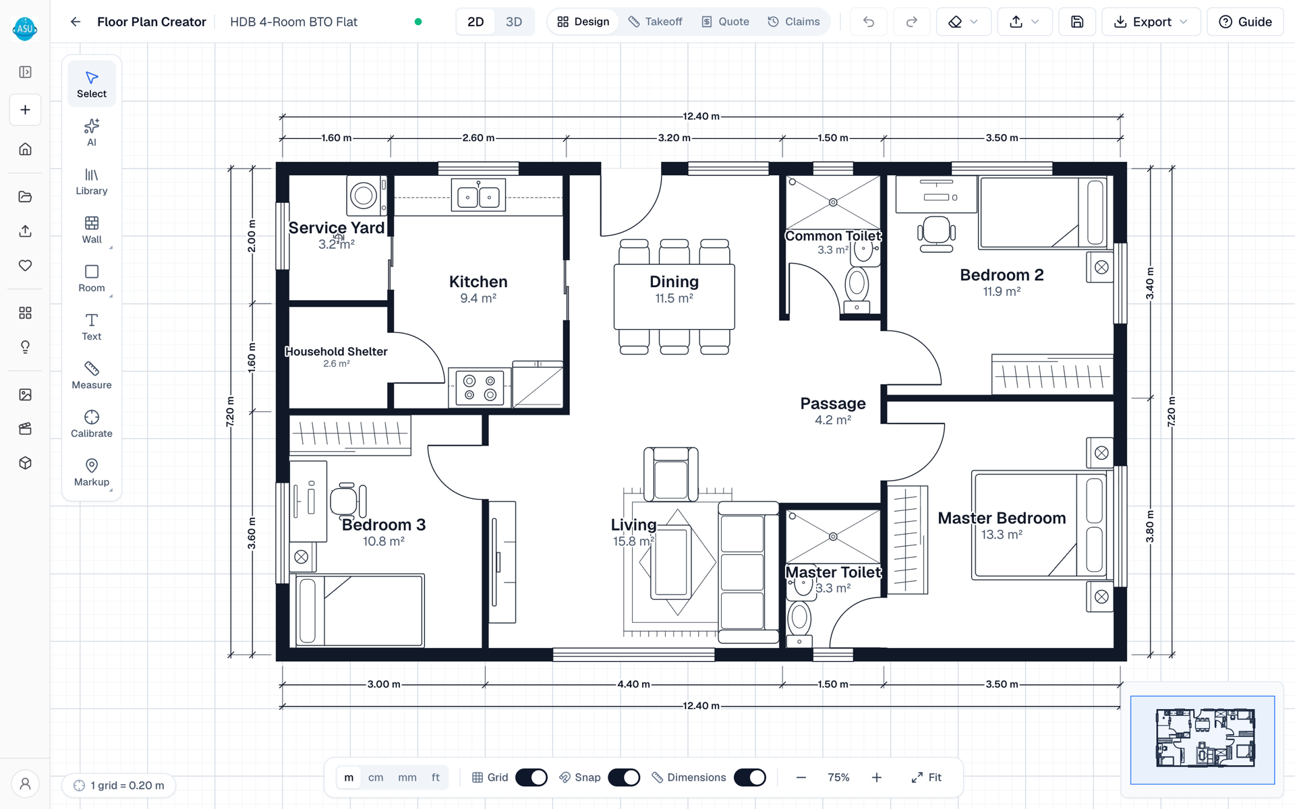Set units to mm
The image size is (1295, 809).
tap(407, 777)
